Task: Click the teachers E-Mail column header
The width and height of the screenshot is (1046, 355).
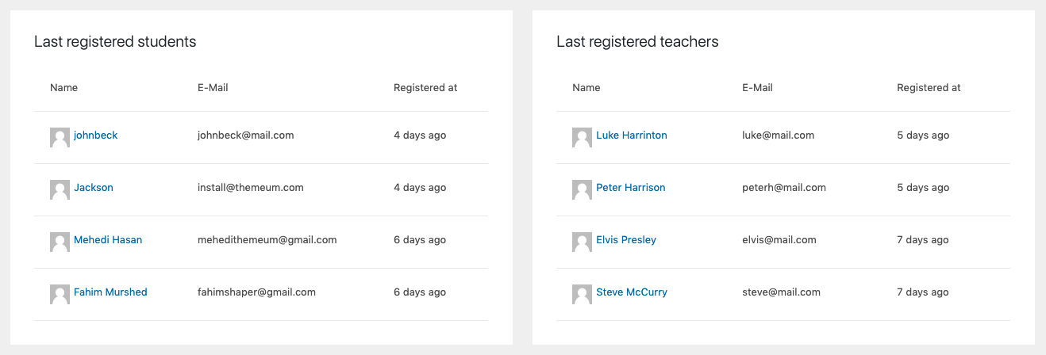Action: coord(757,88)
